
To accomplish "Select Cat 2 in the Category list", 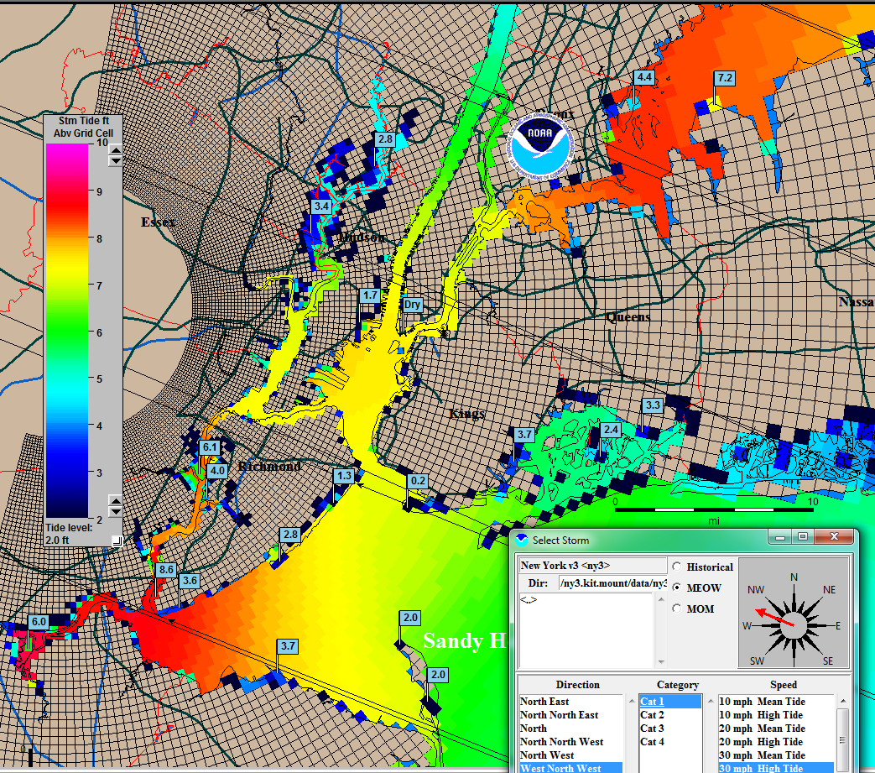I will [x=670, y=715].
